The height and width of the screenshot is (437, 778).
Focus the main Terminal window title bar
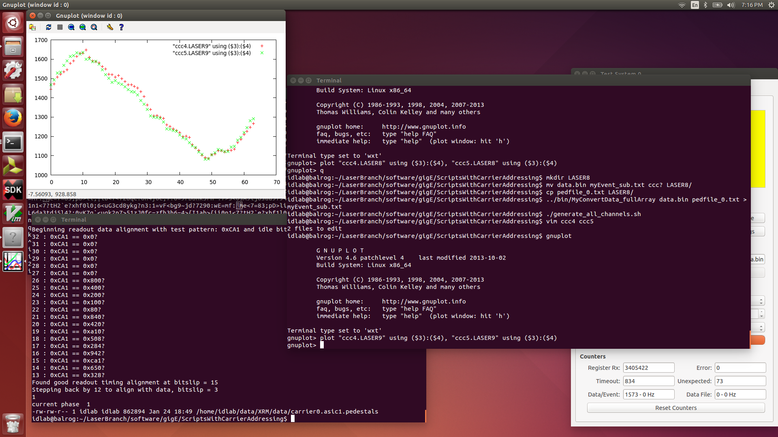click(x=518, y=81)
